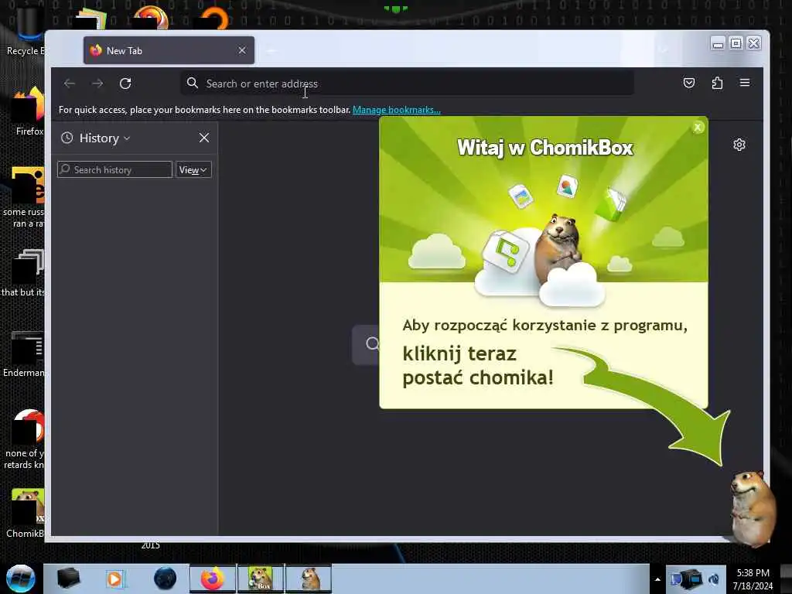Show hidden tray icons arrow
Image resolution: width=792 pixels, height=594 pixels.
(x=657, y=579)
